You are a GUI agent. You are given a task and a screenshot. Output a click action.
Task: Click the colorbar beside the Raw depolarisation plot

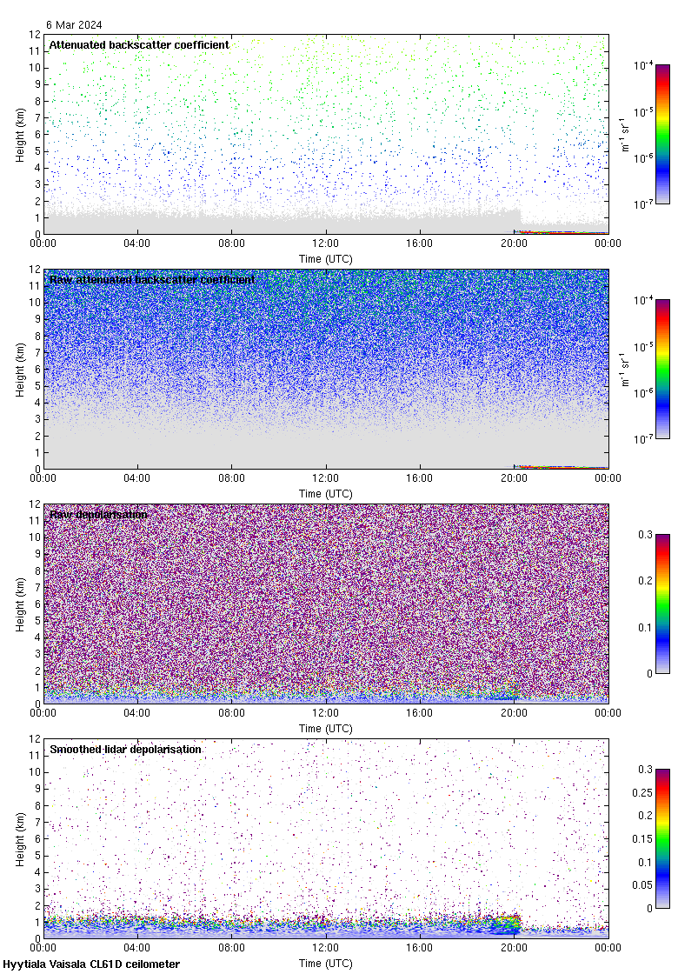[661, 604]
